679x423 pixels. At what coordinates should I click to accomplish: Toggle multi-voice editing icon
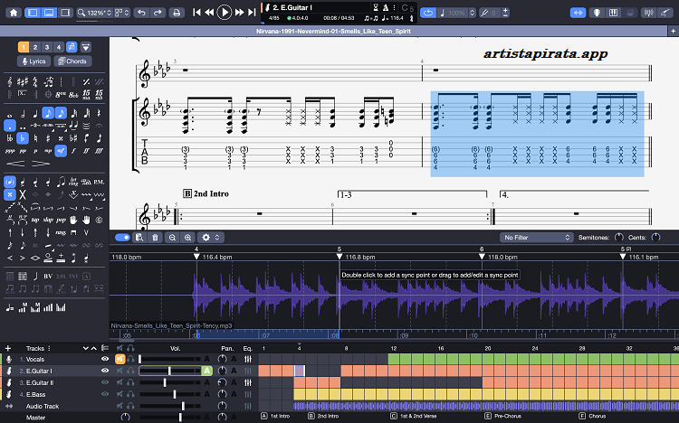[x=72, y=47]
